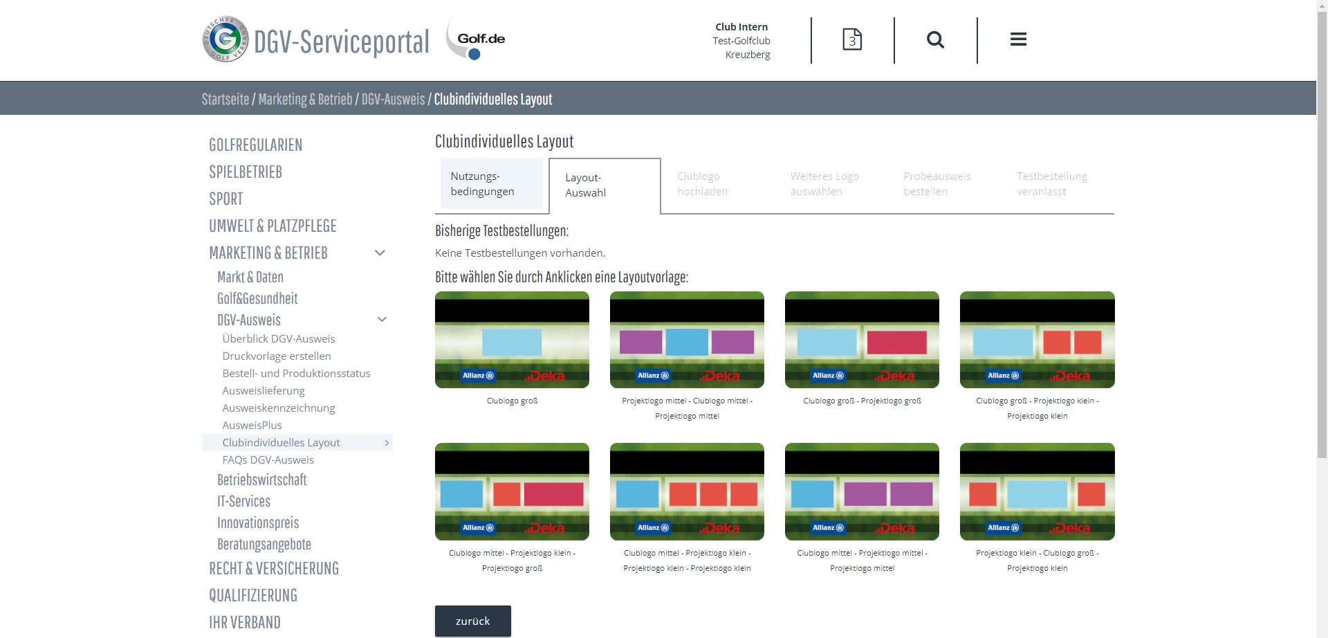
Task: Select 'Projektlogo klein - Clublogo groß - Projektlogo klein' layout
Action: (1037, 492)
